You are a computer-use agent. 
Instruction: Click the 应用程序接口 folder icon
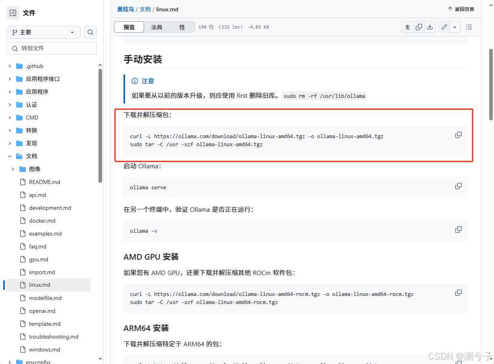click(x=19, y=79)
